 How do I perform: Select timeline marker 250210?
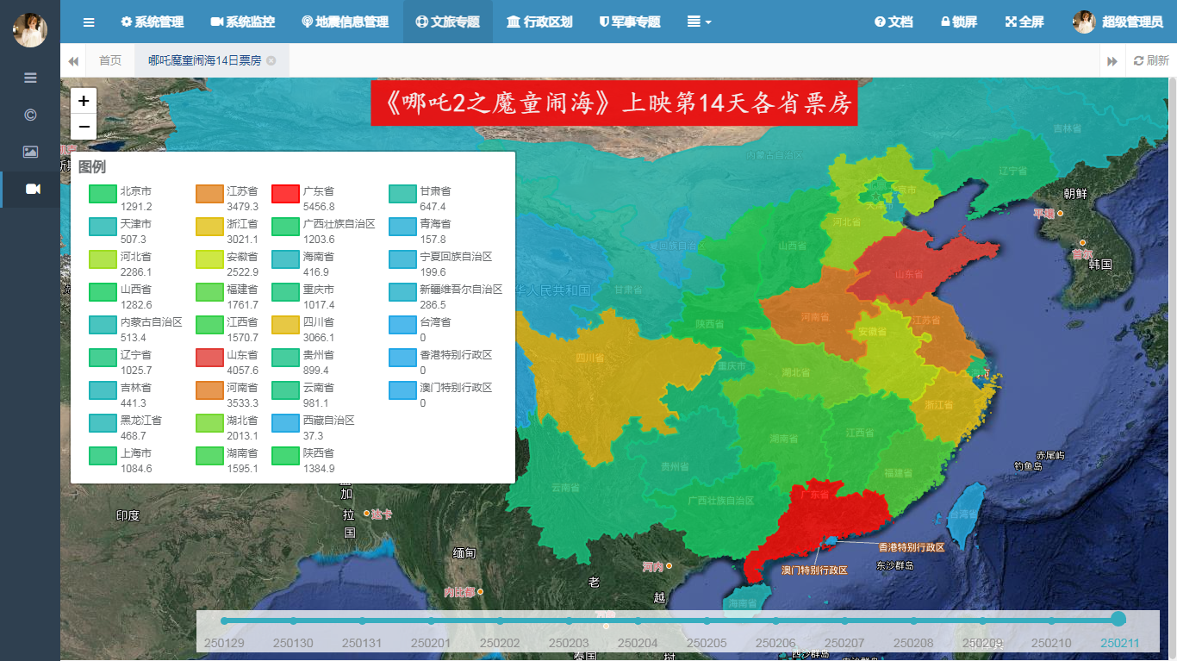click(1051, 620)
